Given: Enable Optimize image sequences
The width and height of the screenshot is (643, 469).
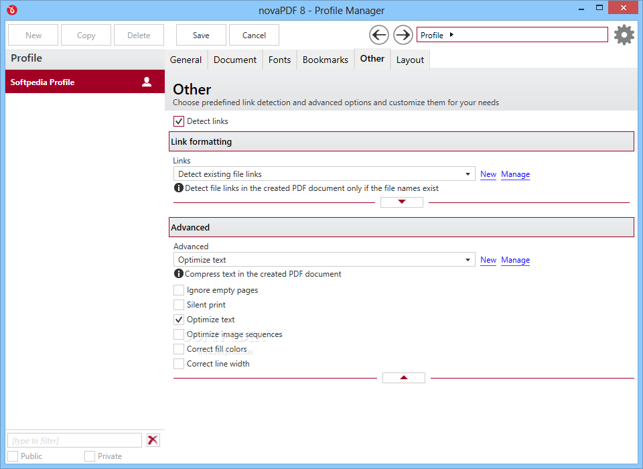Looking at the screenshot, I should 178,334.
